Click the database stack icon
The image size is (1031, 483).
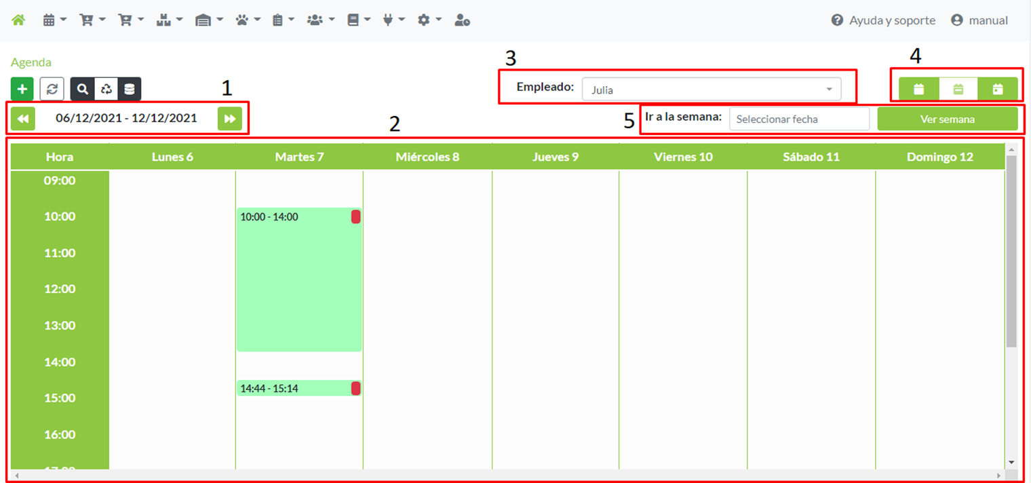129,89
